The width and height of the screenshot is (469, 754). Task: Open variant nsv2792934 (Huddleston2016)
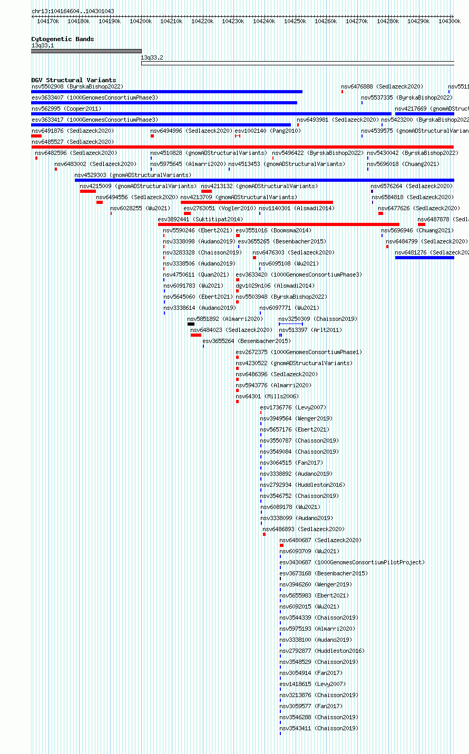tap(261, 490)
